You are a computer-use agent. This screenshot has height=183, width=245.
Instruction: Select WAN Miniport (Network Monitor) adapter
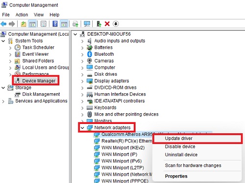coord(127,174)
